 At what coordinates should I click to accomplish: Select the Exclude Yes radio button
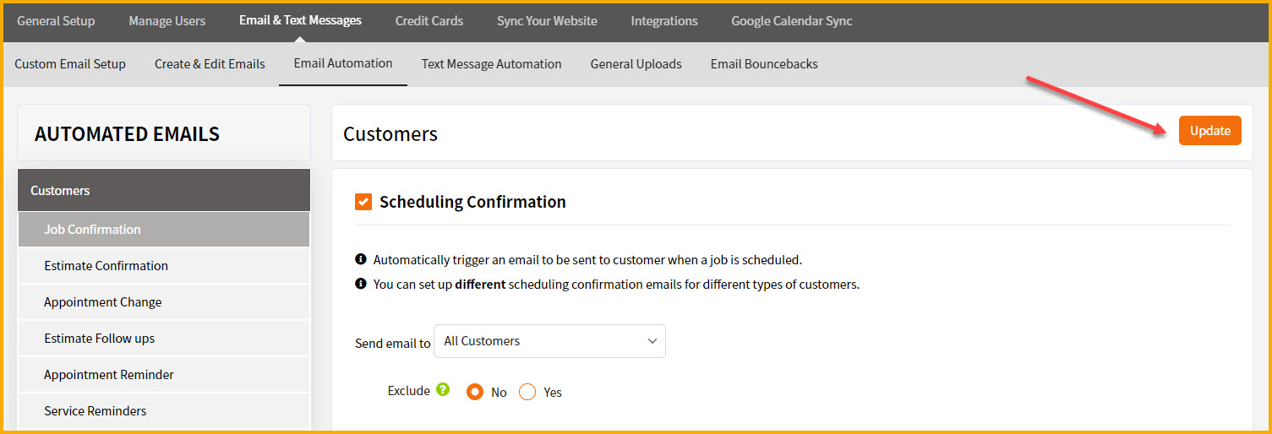point(527,392)
